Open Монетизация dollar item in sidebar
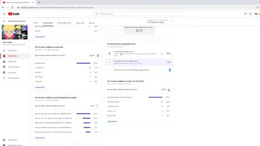260x146 pixels. [14, 78]
